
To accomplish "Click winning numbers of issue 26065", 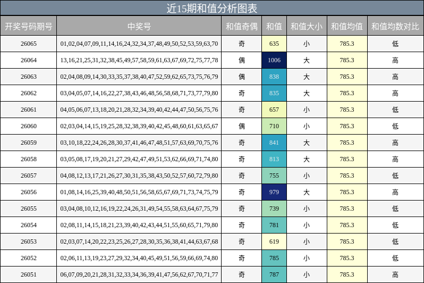I will 139,44.
